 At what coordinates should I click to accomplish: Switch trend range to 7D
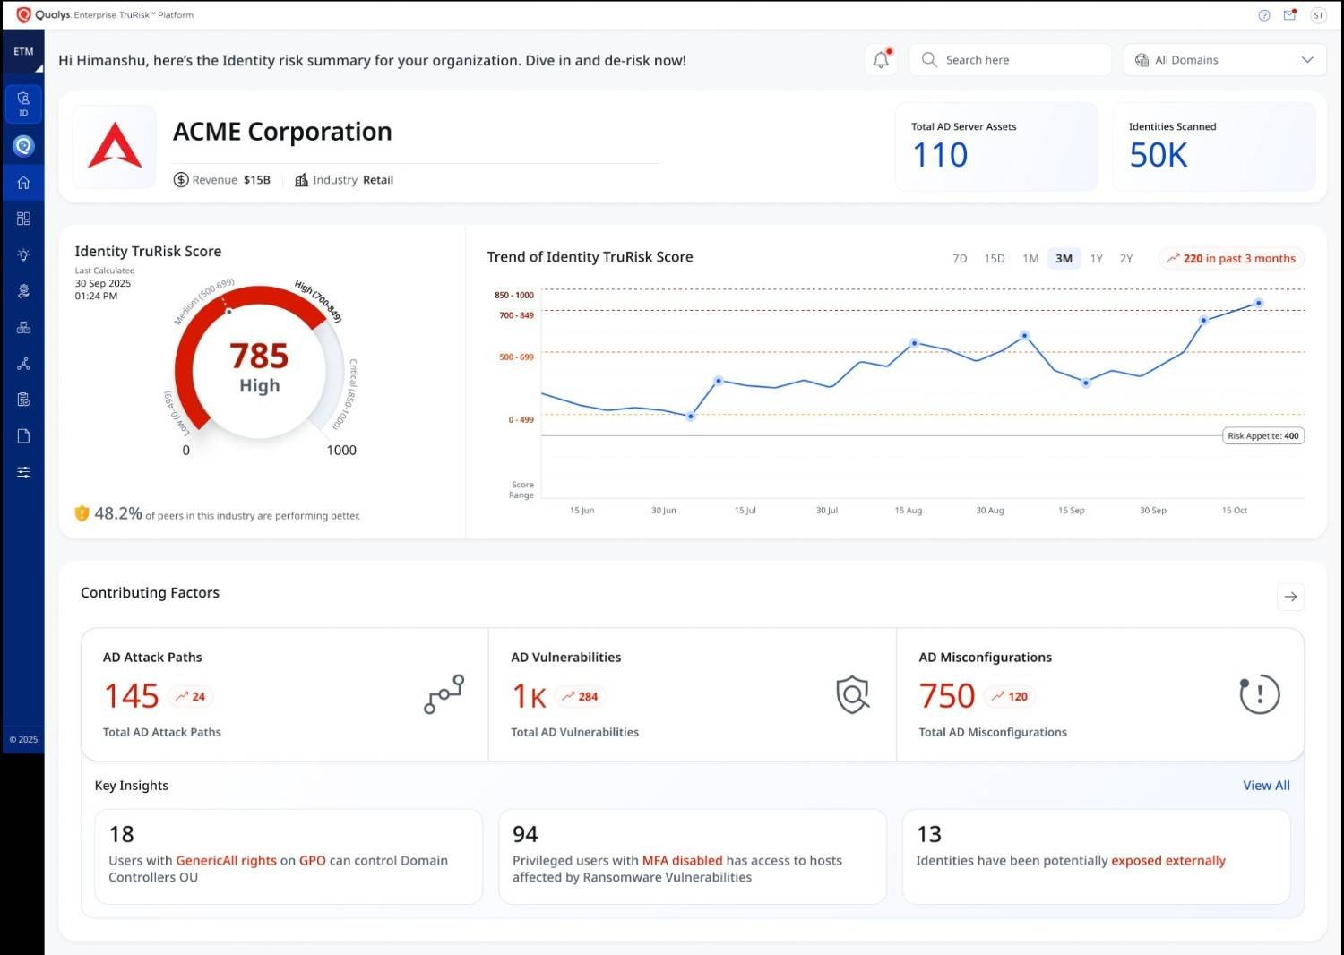coord(959,259)
